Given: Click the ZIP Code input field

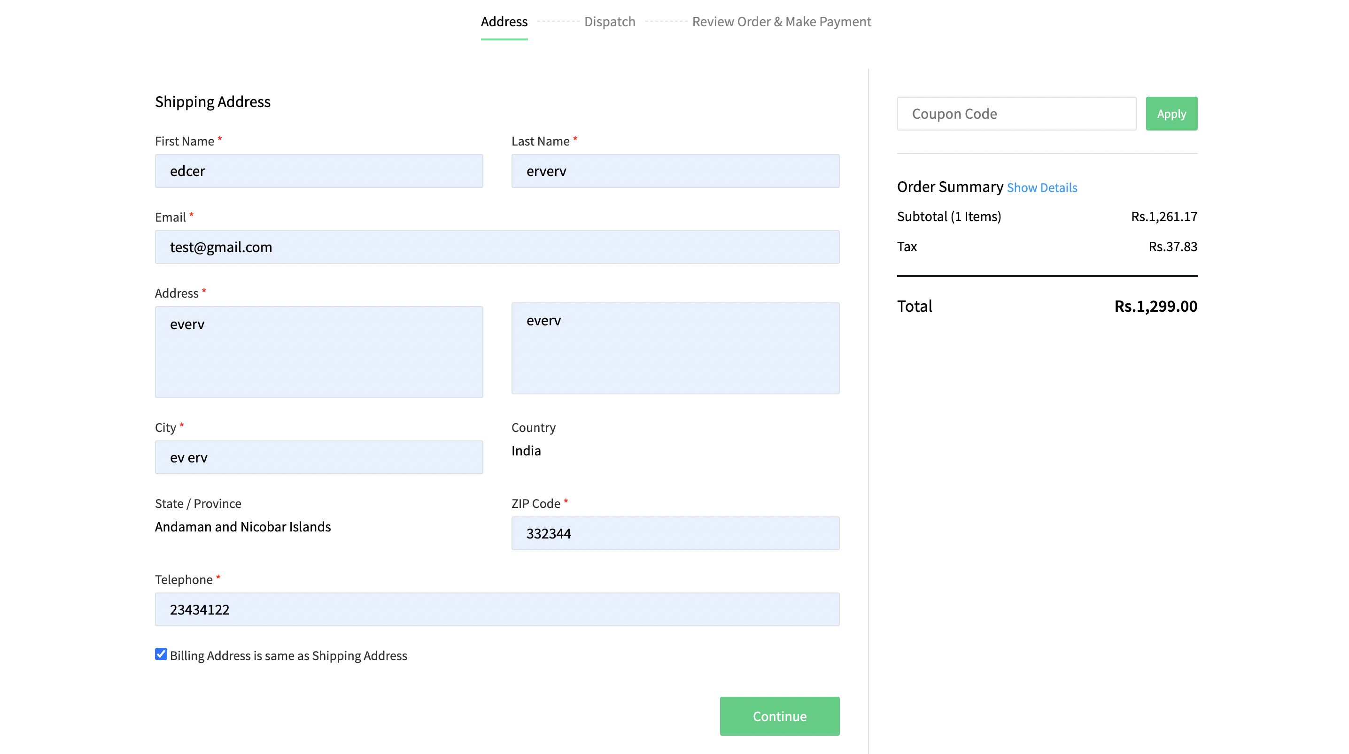Looking at the screenshot, I should click(x=675, y=533).
